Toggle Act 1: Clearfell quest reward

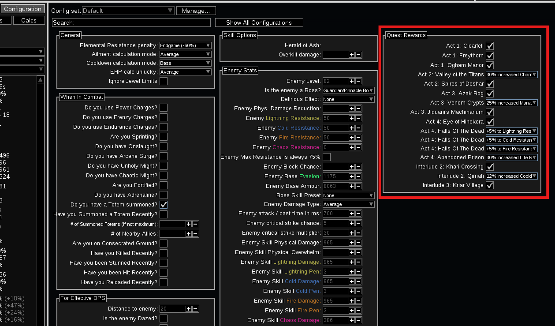pos(490,46)
